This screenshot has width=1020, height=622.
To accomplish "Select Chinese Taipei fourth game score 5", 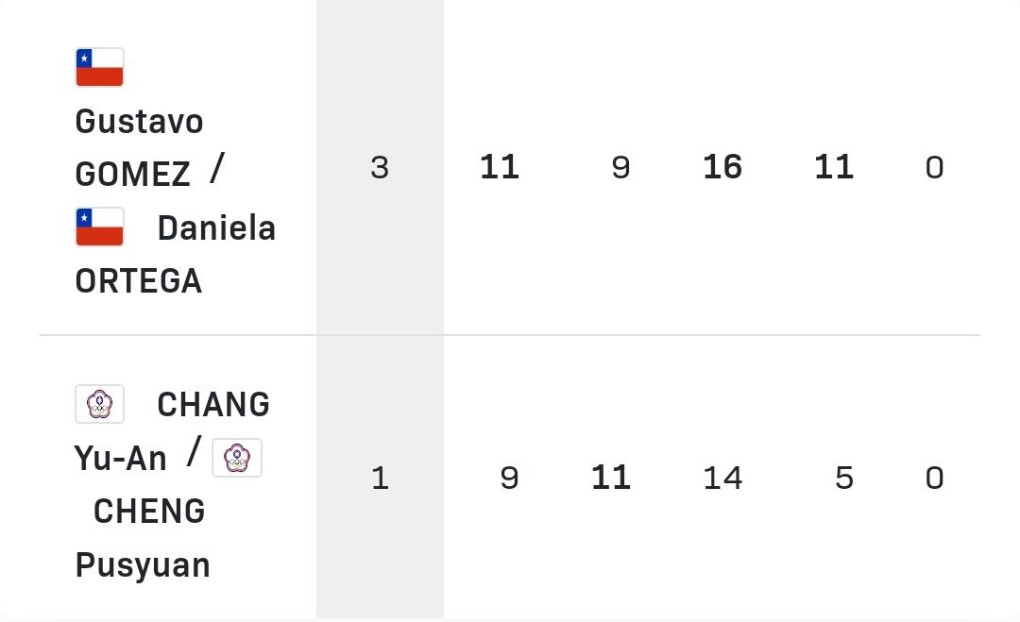I will tap(844, 479).
